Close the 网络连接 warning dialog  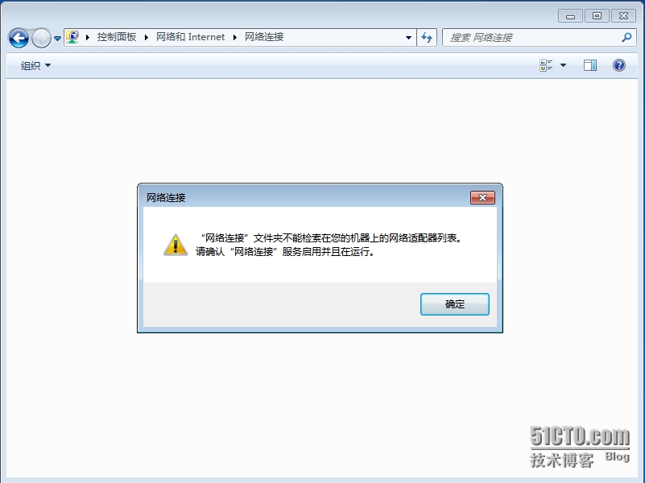coord(482,198)
